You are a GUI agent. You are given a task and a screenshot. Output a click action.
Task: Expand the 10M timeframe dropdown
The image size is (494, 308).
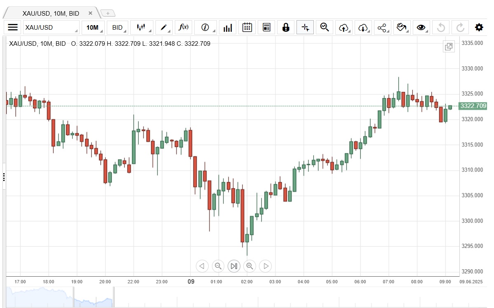93,28
